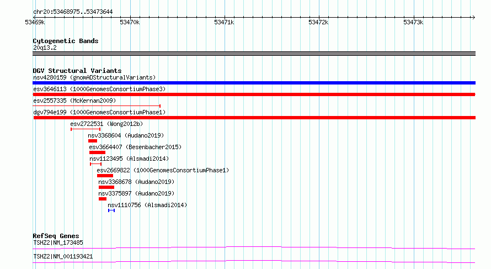
Task: Click the 53472k ruler tick label
Action: [318, 22]
